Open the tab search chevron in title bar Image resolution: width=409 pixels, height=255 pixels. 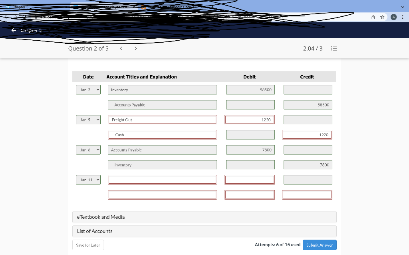point(403,7)
